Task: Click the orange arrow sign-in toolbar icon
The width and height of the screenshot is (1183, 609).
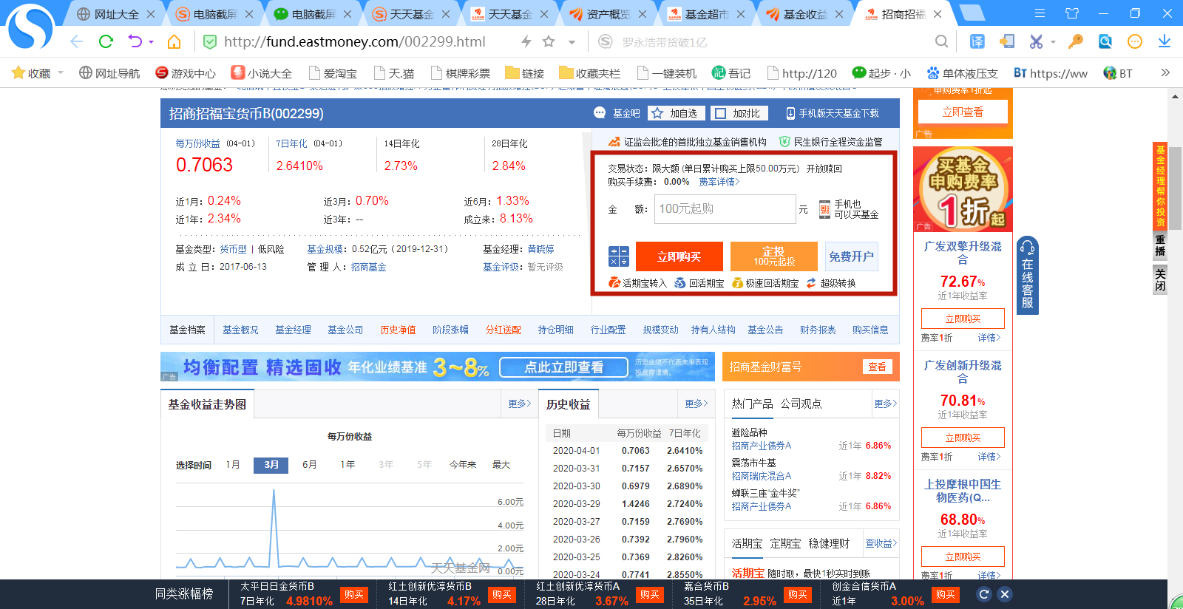Action: pos(1006,41)
